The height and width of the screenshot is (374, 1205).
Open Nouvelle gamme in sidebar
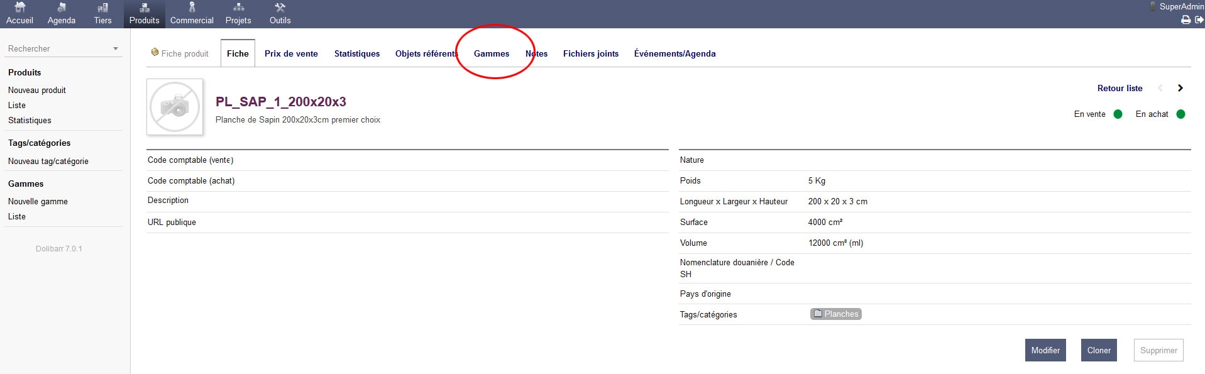click(x=38, y=201)
